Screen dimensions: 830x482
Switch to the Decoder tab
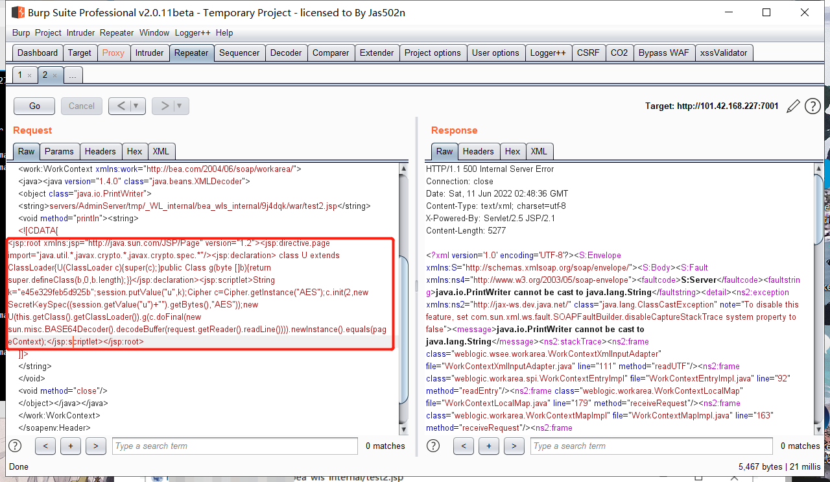tap(286, 53)
